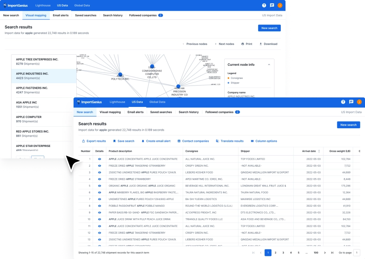The width and height of the screenshot is (365, 259).
Task: Go to Previous nodes in back window
Action: click(195, 44)
